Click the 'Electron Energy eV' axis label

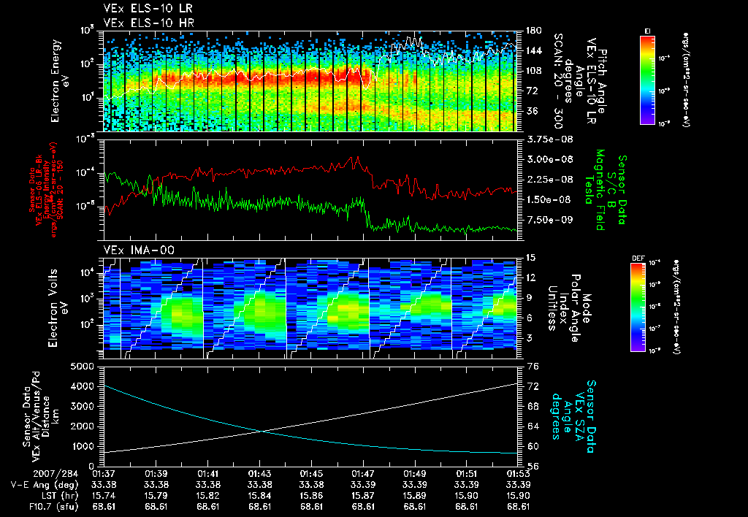click(x=61, y=80)
